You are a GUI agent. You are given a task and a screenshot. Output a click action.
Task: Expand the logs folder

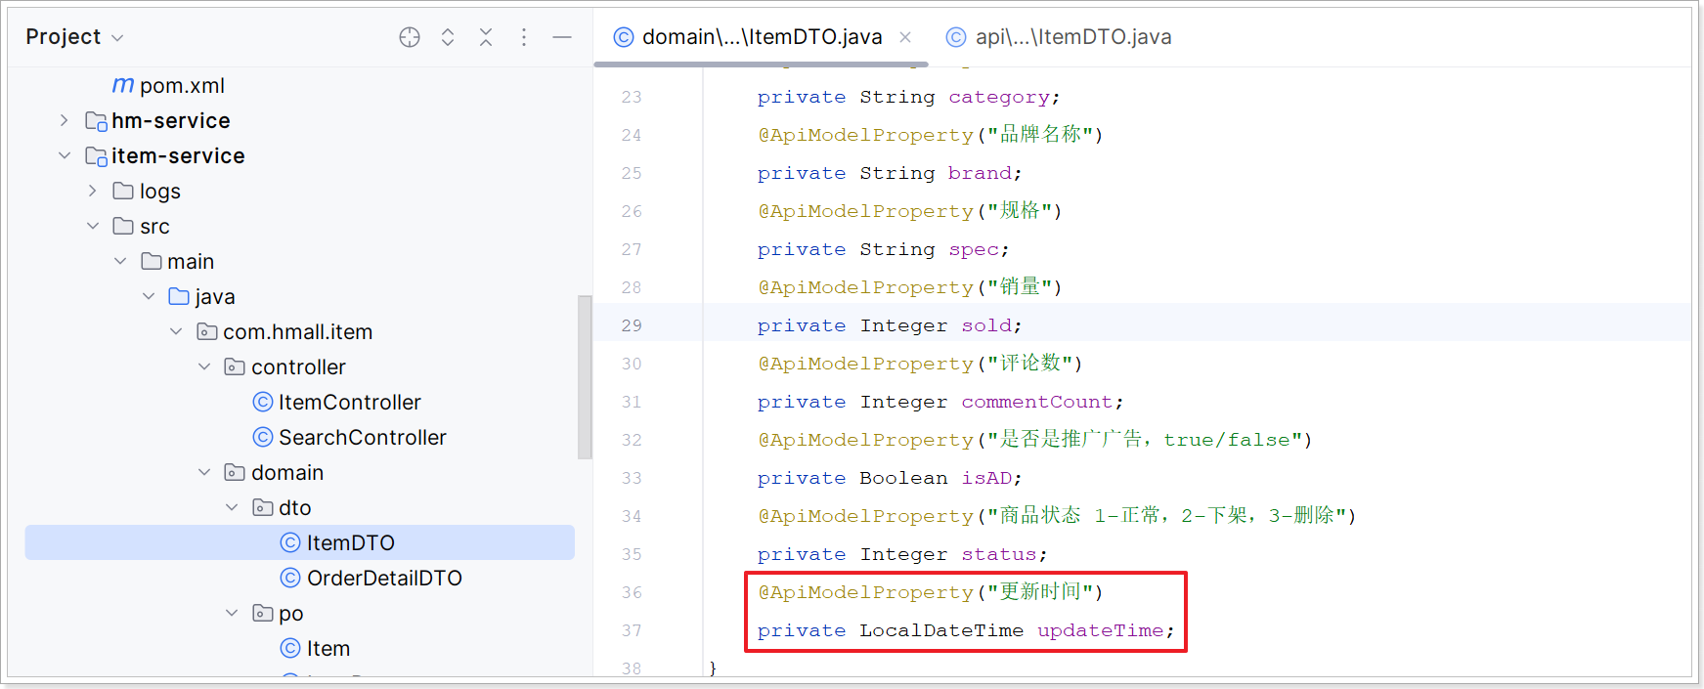pyautogui.click(x=93, y=191)
